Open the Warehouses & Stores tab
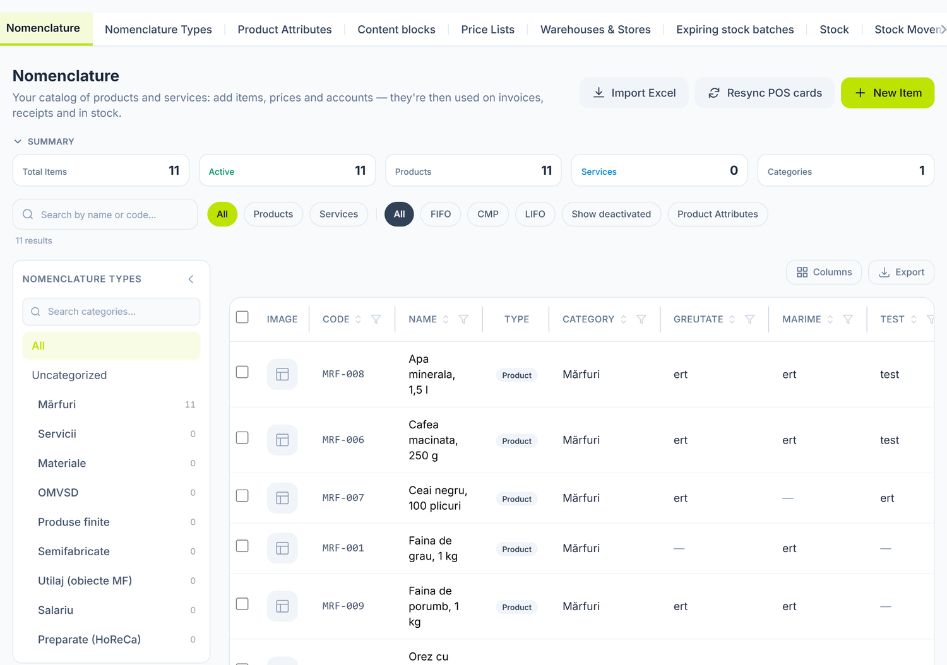 click(x=595, y=30)
